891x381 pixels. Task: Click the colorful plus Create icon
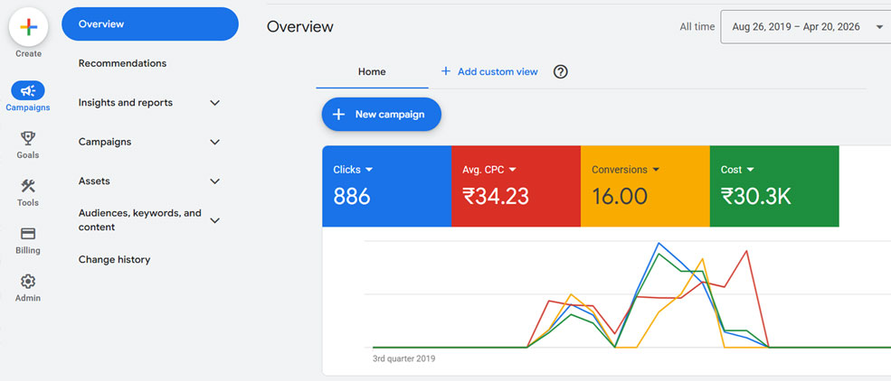point(28,27)
